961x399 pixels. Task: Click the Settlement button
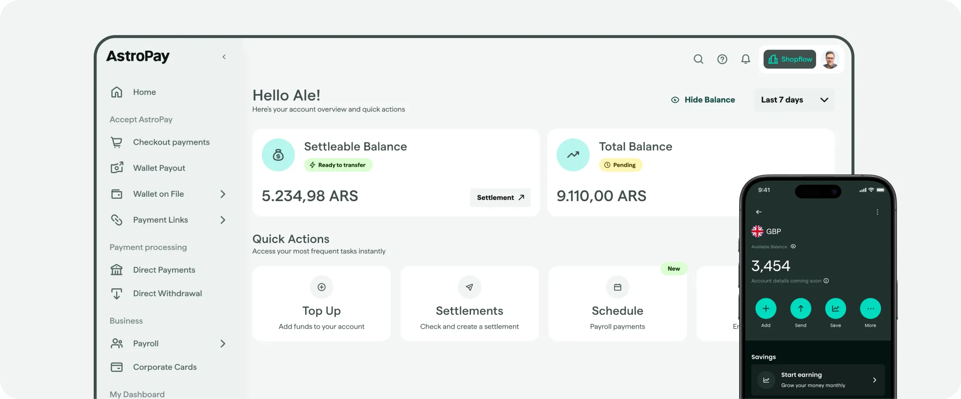coord(500,198)
